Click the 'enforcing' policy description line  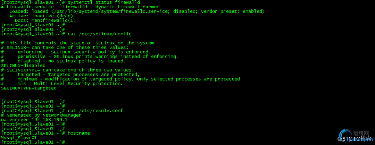tap(84, 52)
